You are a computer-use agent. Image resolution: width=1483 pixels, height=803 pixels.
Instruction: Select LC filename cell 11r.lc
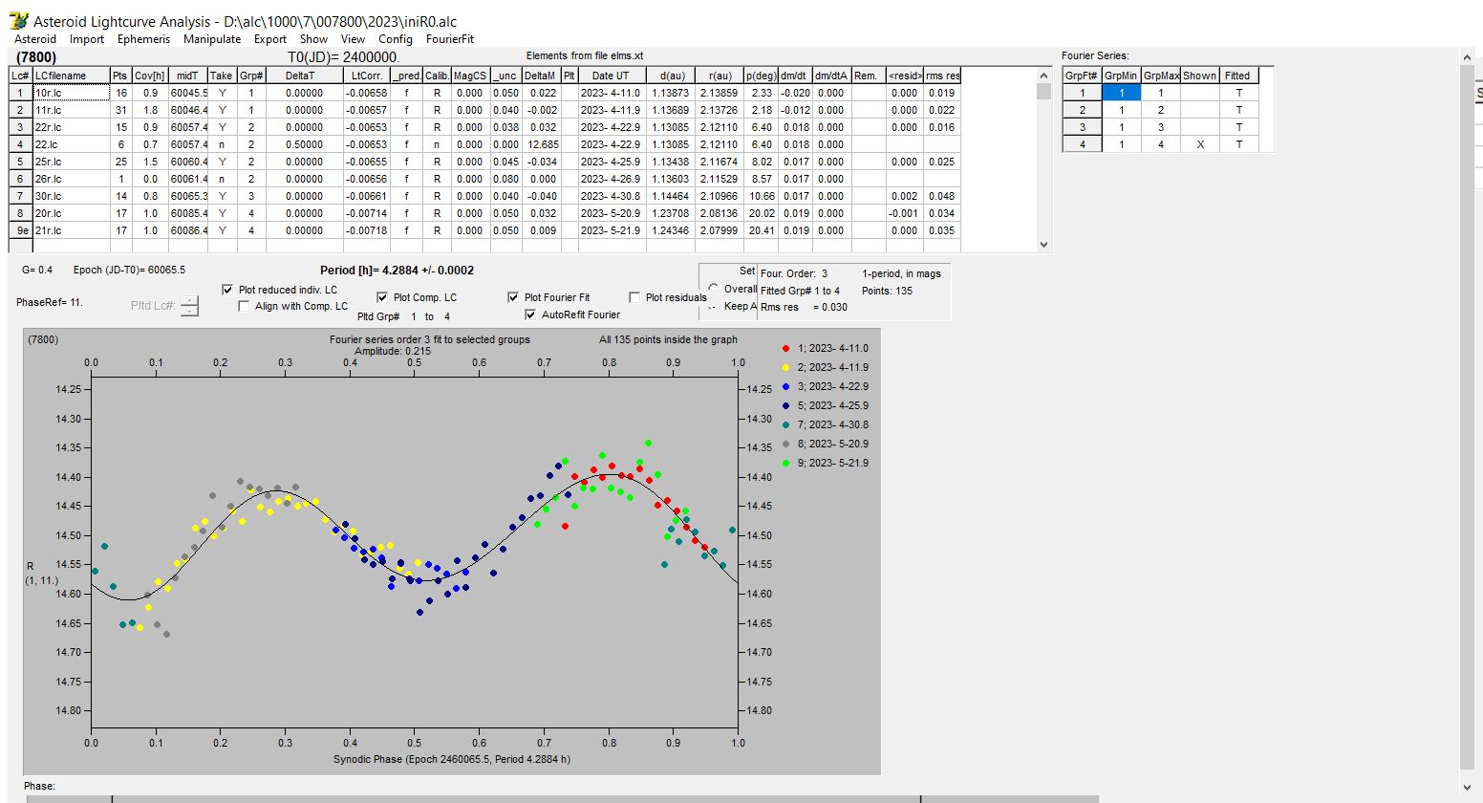[x=72, y=110]
